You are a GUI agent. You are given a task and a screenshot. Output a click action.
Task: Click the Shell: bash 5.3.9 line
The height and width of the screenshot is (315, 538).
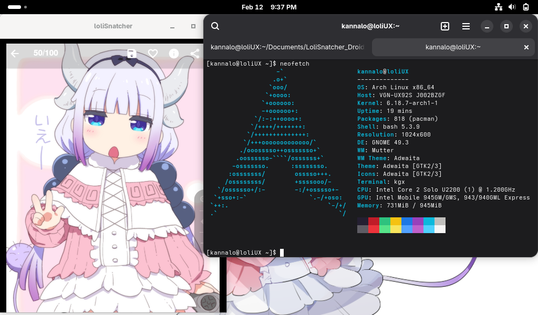388,127
